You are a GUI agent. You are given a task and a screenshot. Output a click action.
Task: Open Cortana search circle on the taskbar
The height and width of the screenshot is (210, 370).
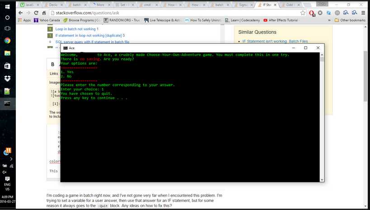click(x=7, y=18)
